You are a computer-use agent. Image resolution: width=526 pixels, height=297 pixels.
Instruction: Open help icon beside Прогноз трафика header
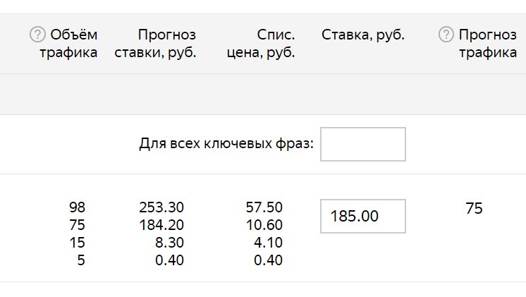coord(446,35)
